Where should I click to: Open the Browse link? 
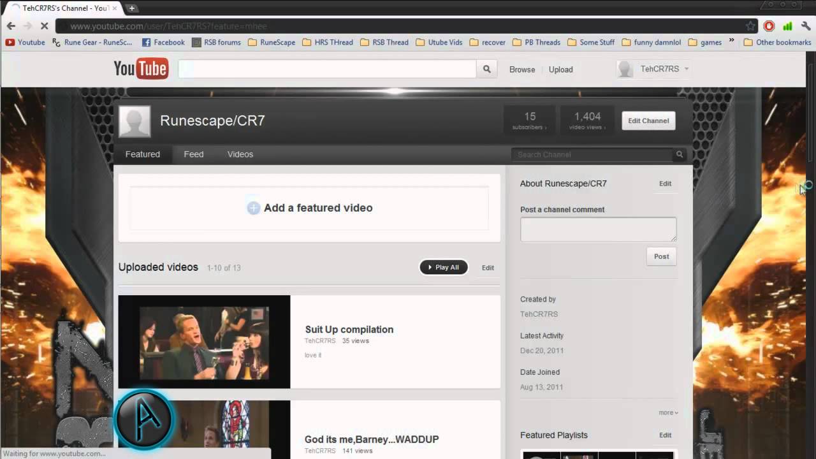pos(522,69)
